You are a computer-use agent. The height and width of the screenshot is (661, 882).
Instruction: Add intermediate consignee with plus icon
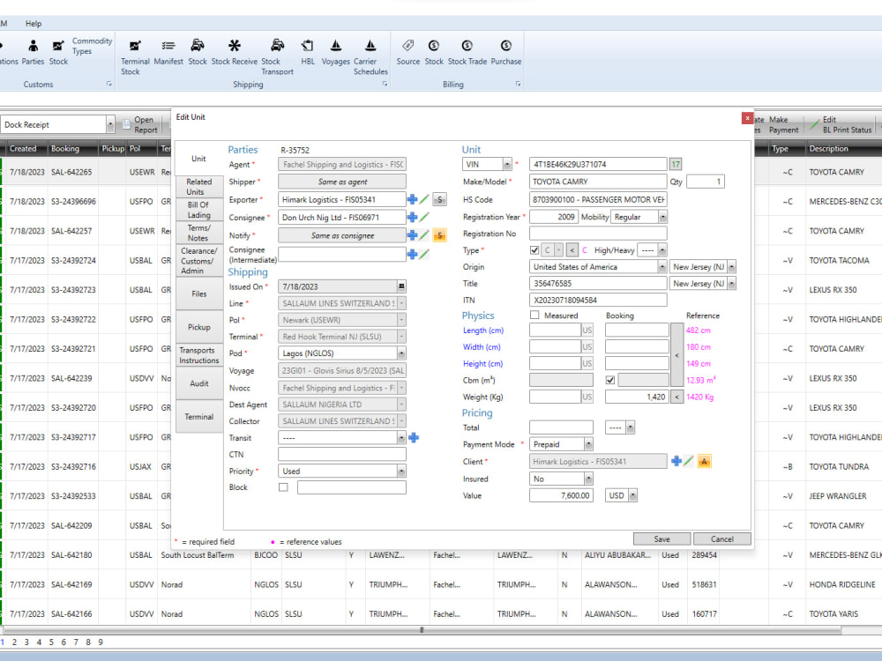tap(412, 255)
